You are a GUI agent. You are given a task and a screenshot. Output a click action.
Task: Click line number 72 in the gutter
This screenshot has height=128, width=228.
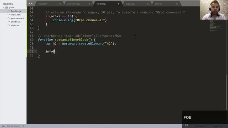click(x=32, y=51)
